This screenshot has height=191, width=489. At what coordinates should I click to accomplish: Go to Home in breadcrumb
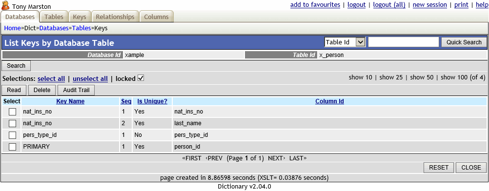(12, 28)
